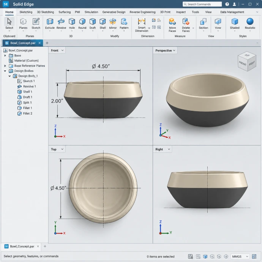Screen dimensions: 262x262
Task: Go to the Data Management tab
Action: (232, 12)
